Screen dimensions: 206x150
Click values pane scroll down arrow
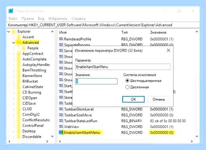[197, 136]
